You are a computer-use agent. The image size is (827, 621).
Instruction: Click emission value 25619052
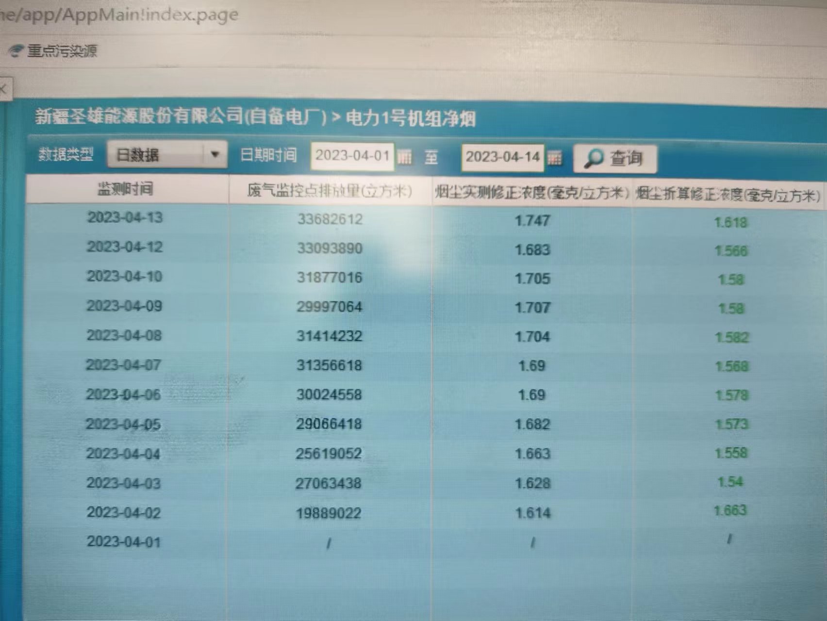pos(329,454)
